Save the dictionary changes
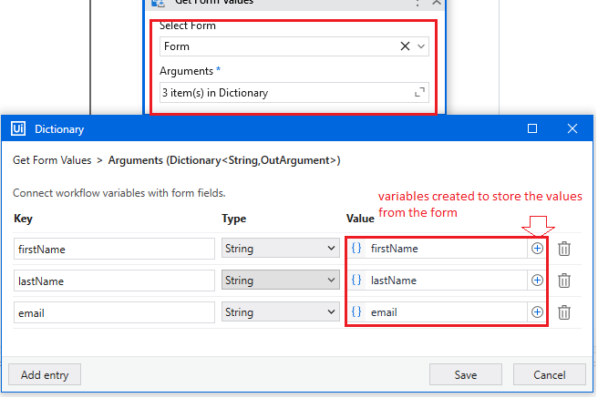Viewport: 598px width, 398px height. [x=466, y=374]
